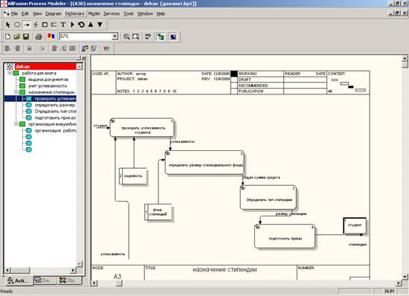Click the small button right of dekan header

click(x=79, y=67)
